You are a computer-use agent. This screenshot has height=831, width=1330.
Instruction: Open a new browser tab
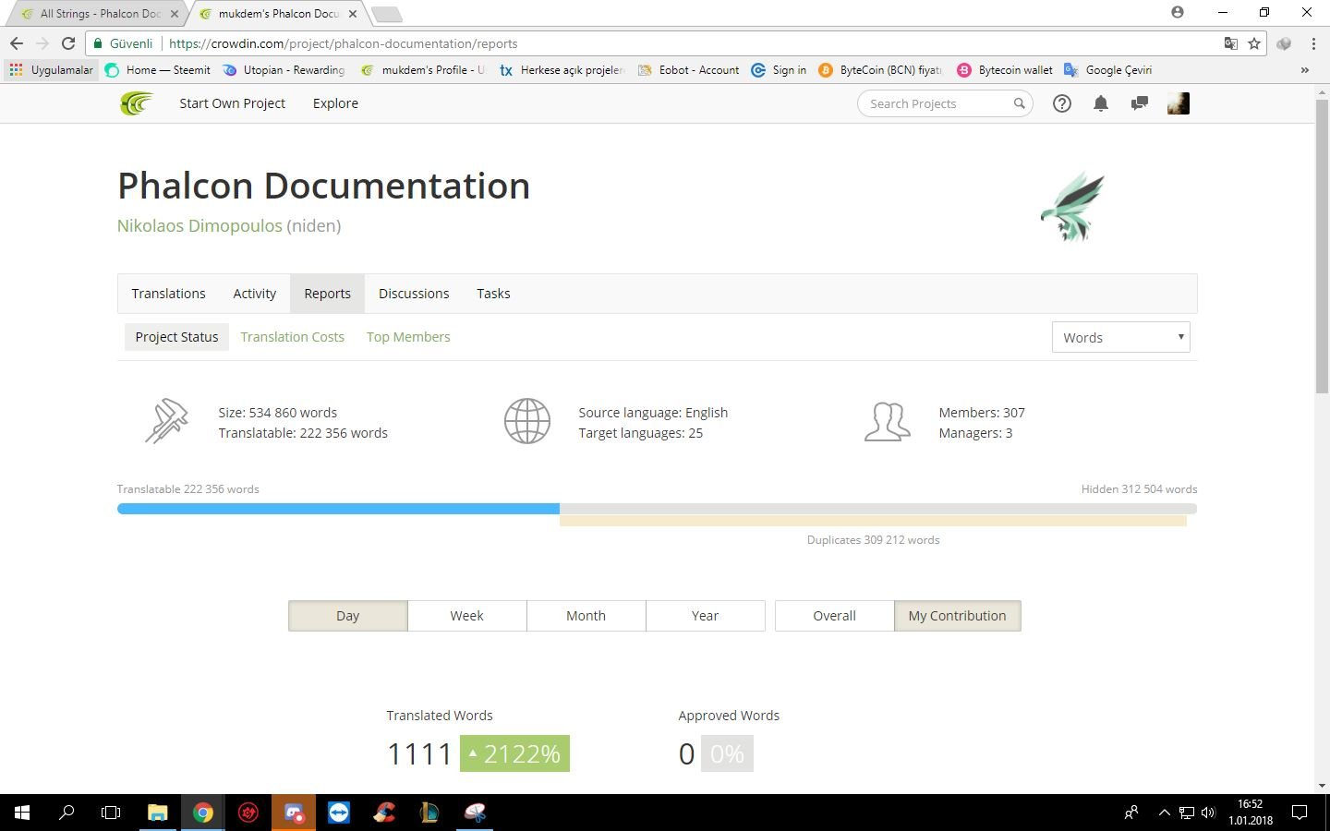point(386,14)
